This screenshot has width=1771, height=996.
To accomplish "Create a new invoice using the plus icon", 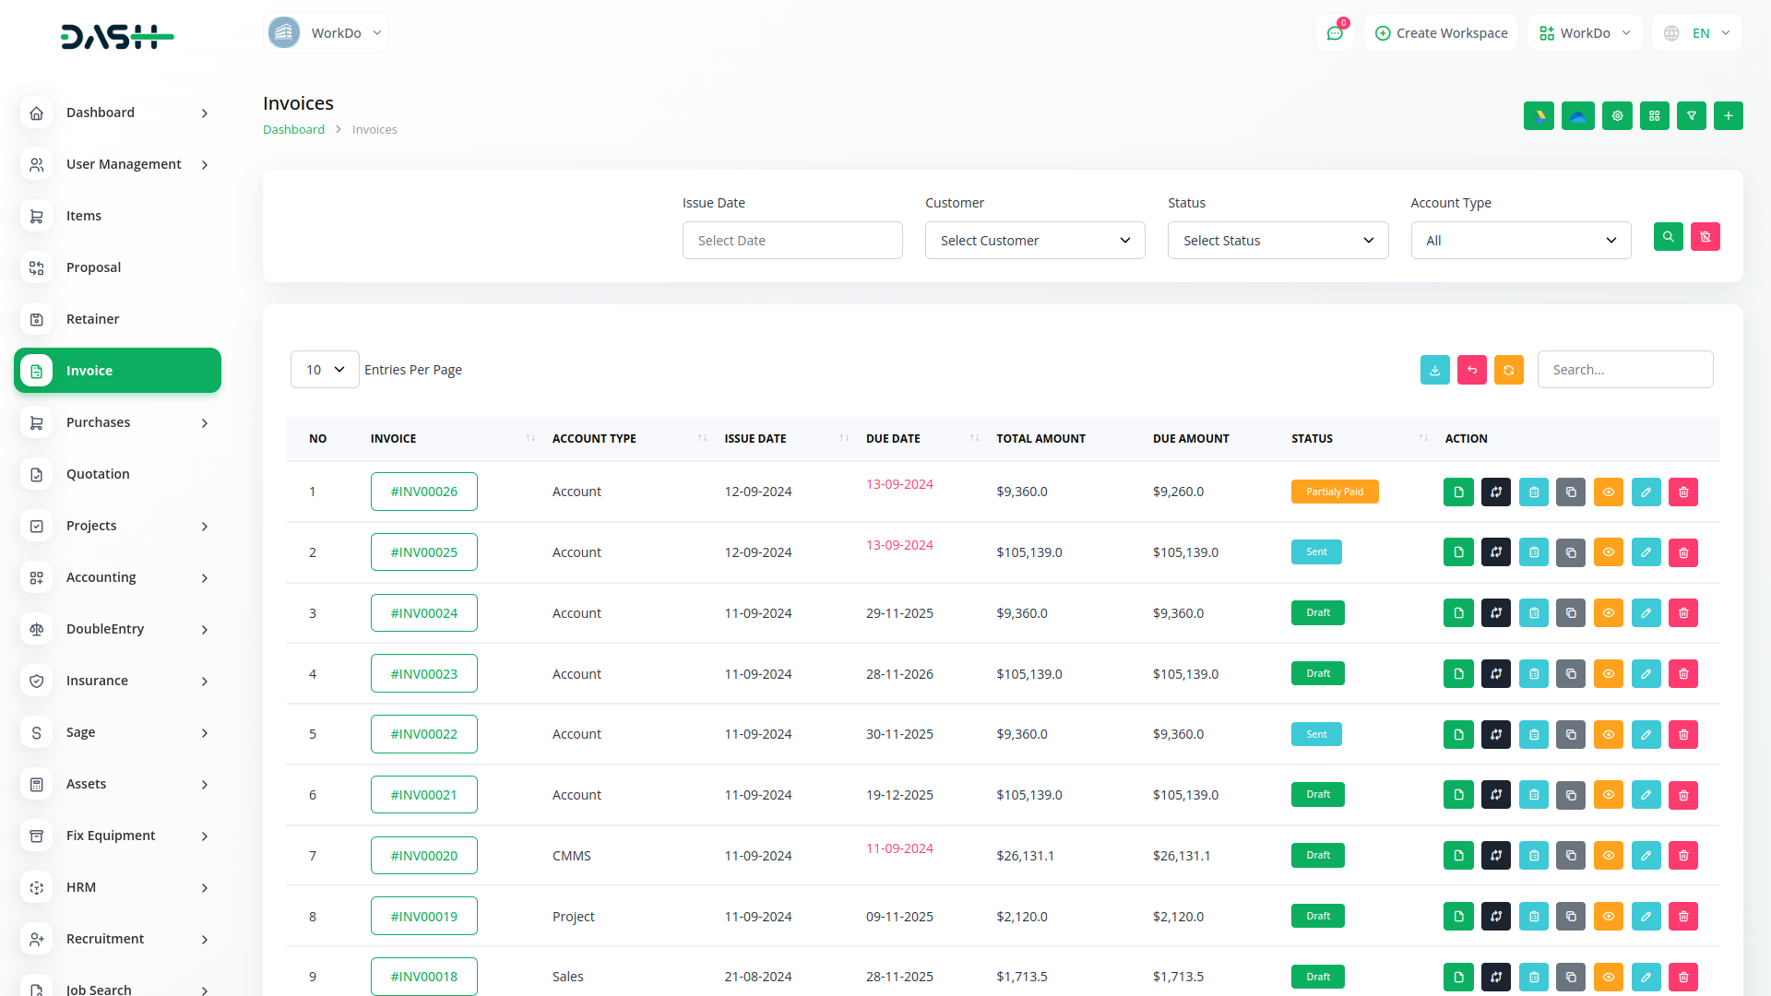I will click(1728, 115).
